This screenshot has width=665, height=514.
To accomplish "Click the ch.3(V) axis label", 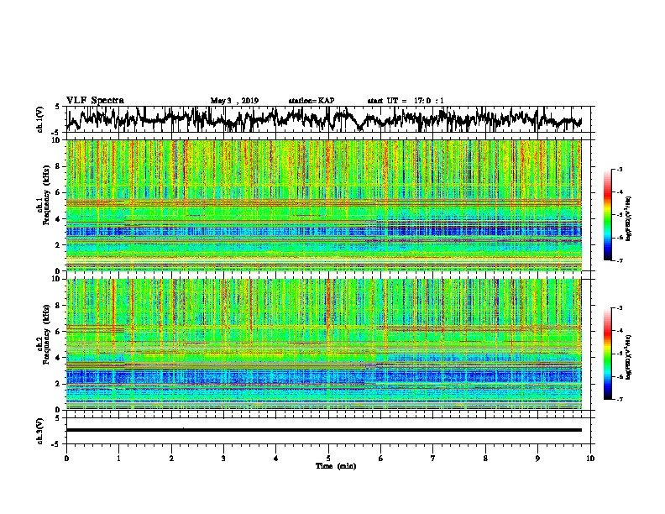I will coord(40,431).
